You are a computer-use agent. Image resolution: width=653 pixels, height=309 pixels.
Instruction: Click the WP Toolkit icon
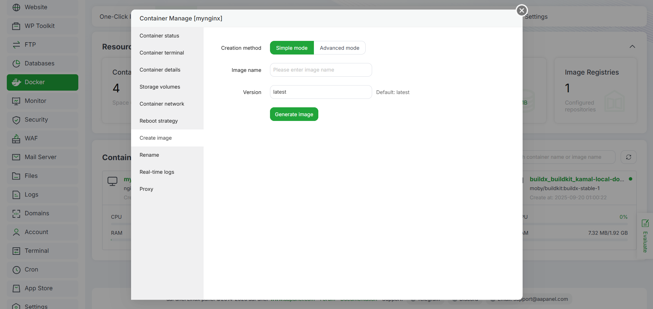point(16,26)
